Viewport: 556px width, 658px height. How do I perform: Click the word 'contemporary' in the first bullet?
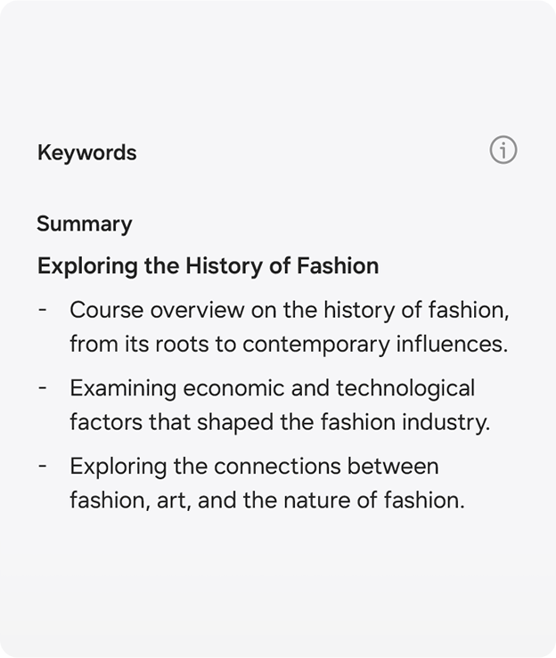coord(316,345)
